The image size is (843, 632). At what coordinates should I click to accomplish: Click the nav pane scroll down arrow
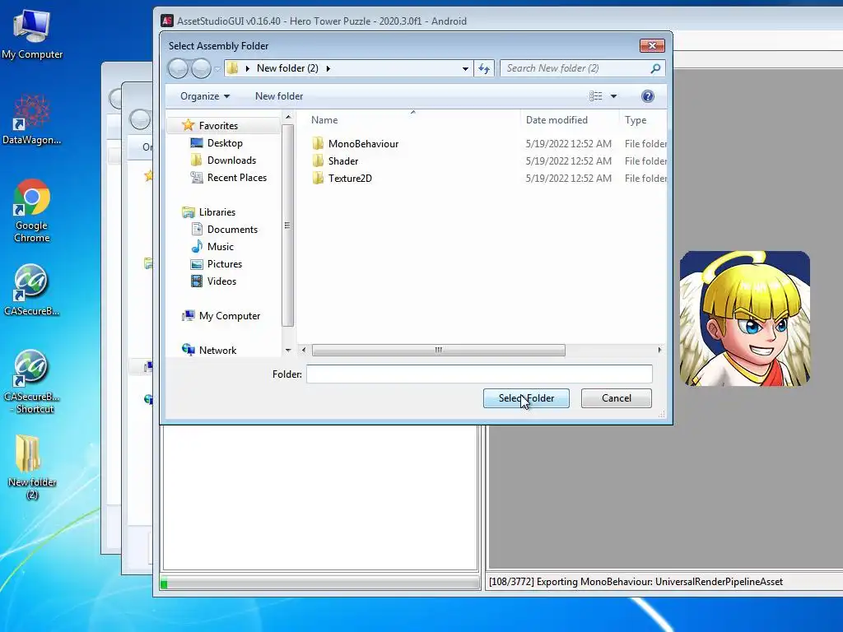point(288,350)
